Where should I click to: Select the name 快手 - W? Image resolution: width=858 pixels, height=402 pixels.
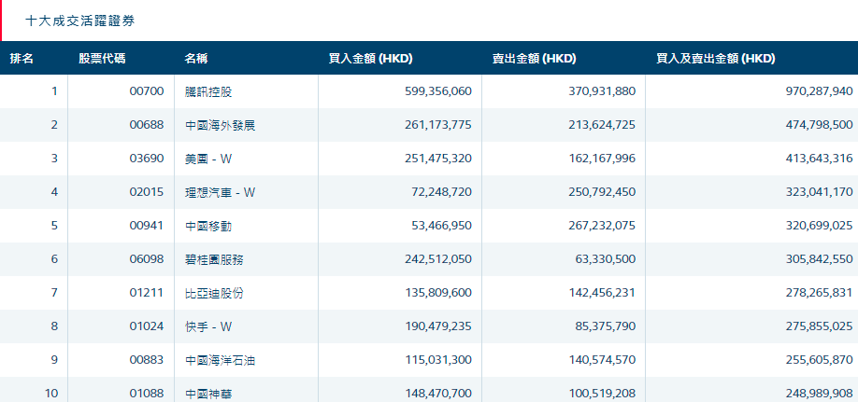point(208,326)
